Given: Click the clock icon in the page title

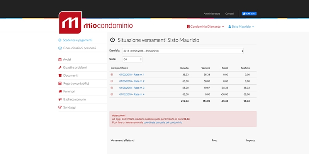Looking at the screenshot, I should [112, 40].
